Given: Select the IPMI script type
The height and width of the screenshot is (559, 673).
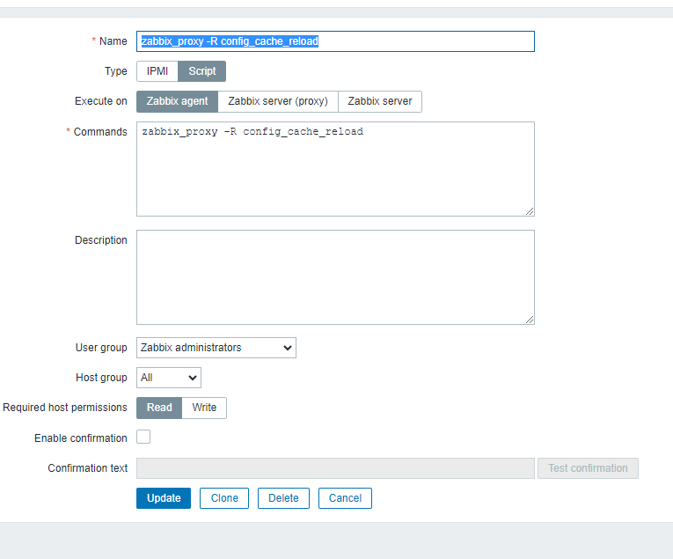Looking at the screenshot, I should [157, 71].
